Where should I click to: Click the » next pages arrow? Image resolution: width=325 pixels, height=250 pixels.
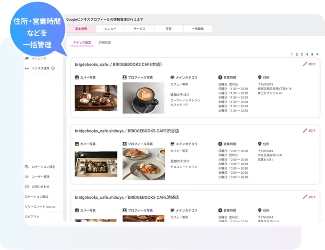click(x=317, y=54)
